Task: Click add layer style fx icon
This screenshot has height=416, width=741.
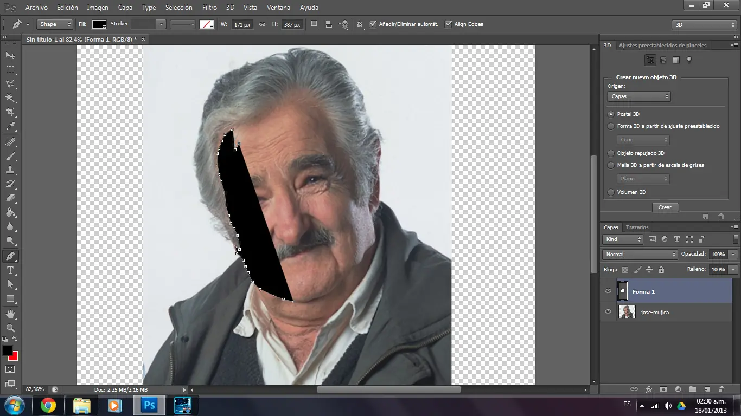Action: coord(649,389)
